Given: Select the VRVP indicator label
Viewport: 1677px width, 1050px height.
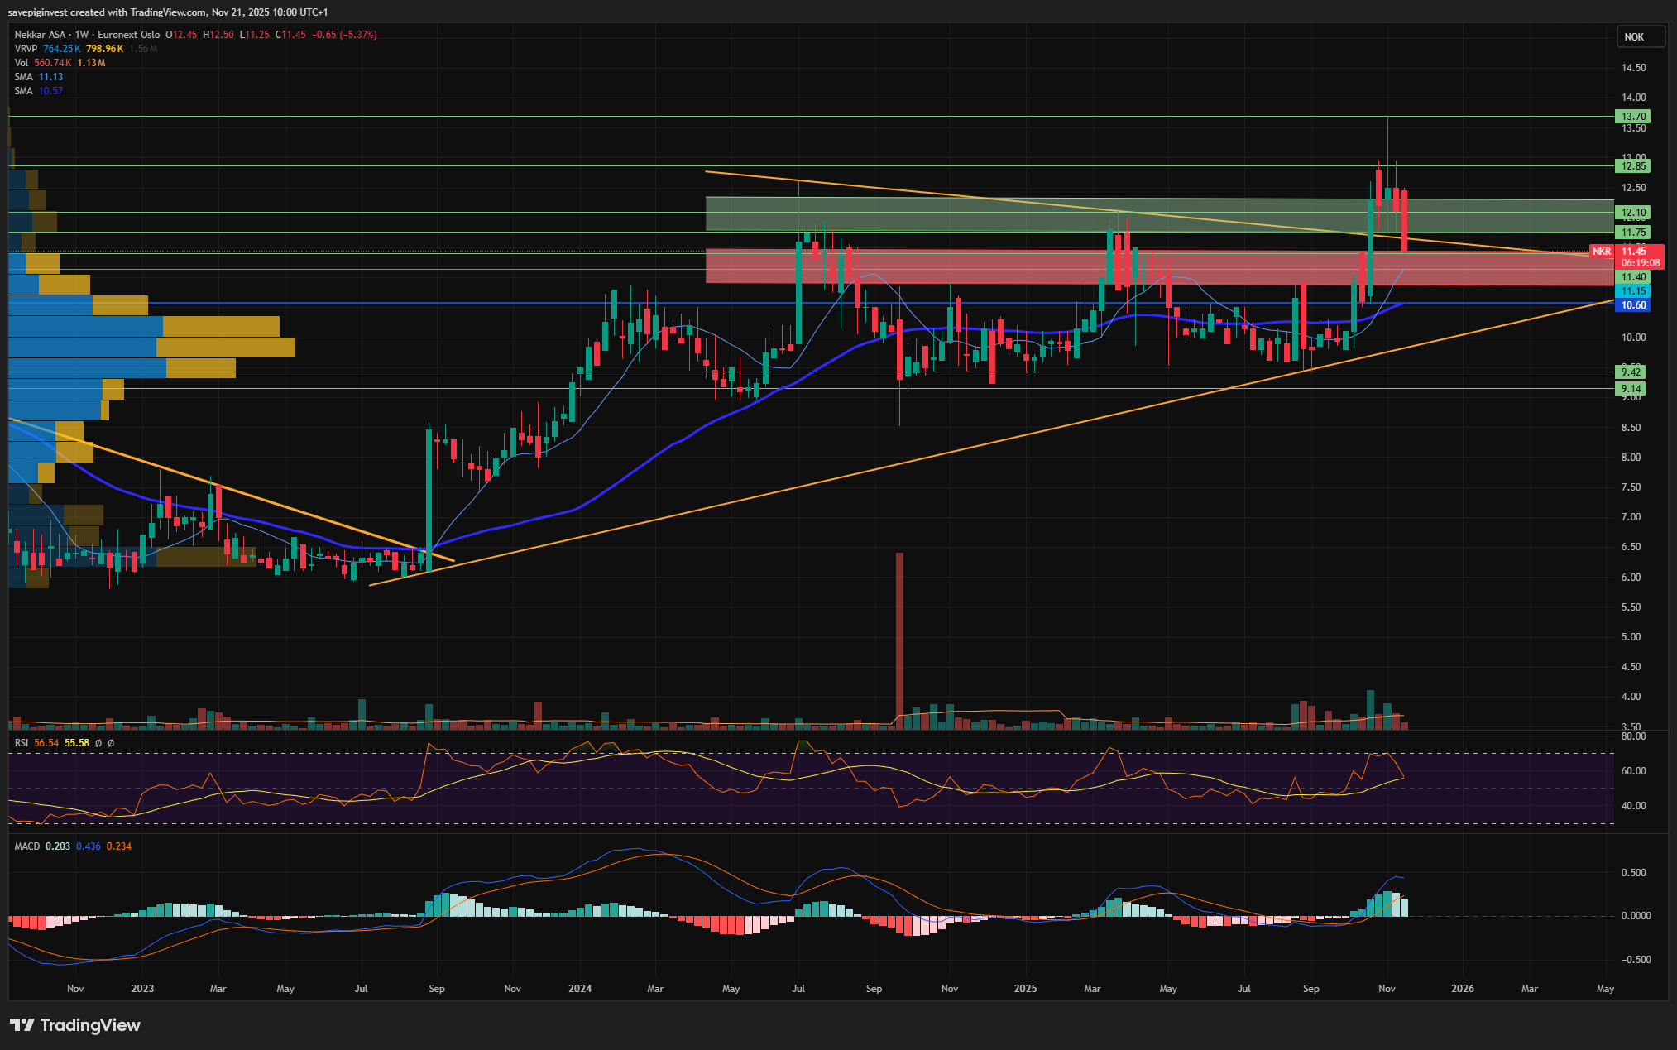Looking at the screenshot, I should (26, 49).
